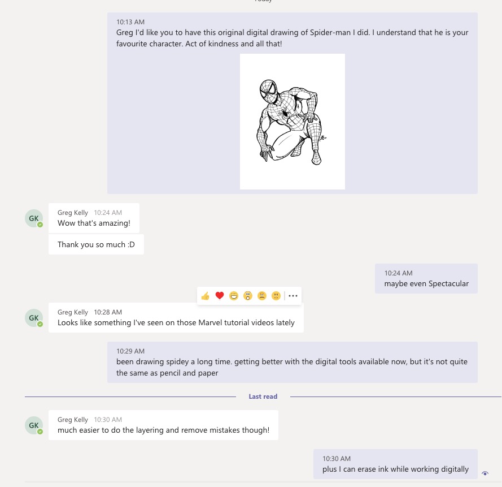Select the 'plus I can erase ink' message
This screenshot has width=502, height=487.
[x=395, y=469]
